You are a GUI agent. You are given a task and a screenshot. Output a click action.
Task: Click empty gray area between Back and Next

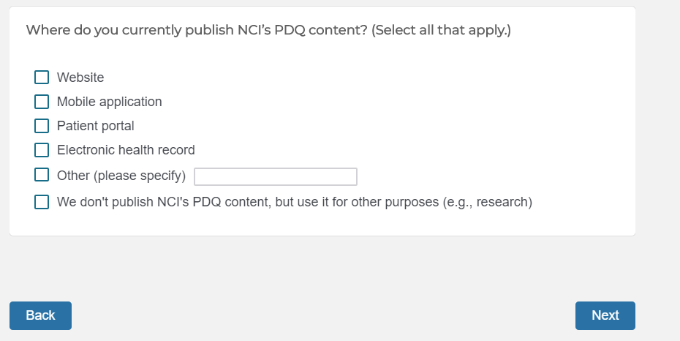click(x=322, y=315)
